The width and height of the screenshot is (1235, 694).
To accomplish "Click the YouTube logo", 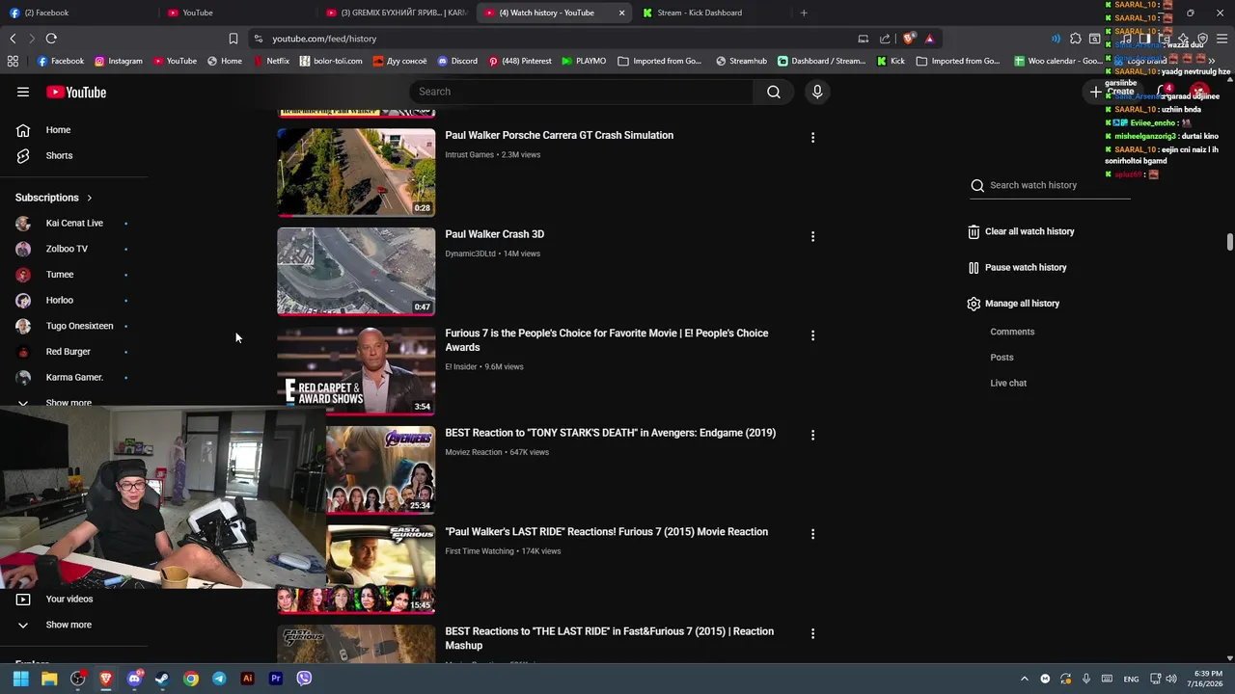I will point(76,92).
